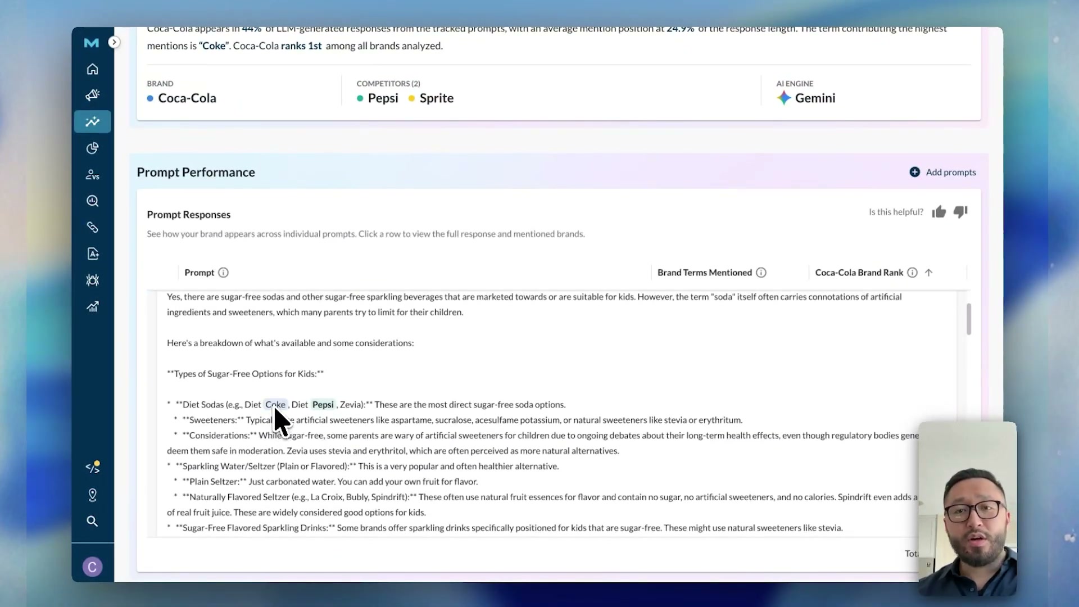Click the Gemini AI engine label

815,98
